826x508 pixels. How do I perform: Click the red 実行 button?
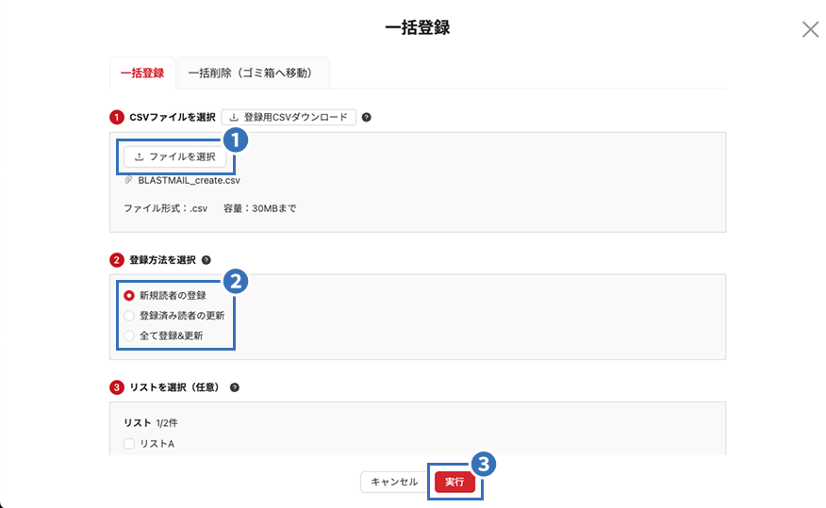[x=454, y=482]
